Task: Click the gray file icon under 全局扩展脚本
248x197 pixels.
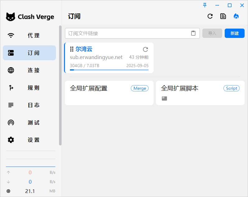Action: [164, 98]
